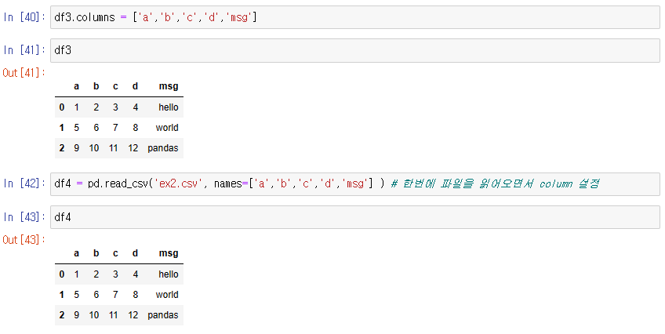Click value 12 in Out[43] table
This screenshot has width=665, height=334.
tap(133, 315)
